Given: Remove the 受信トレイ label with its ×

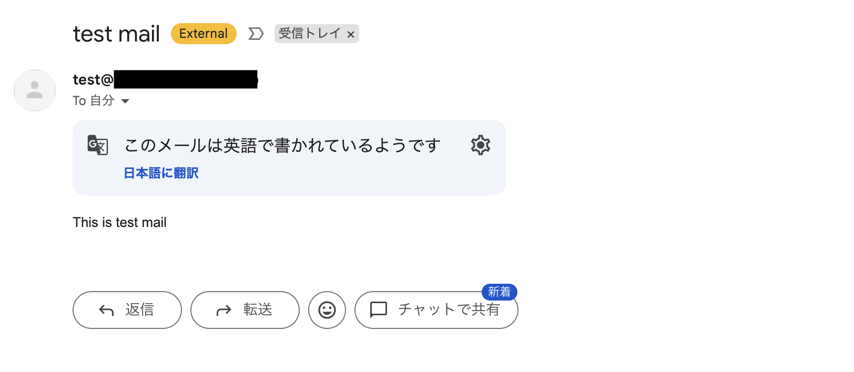Looking at the screenshot, I should [351, 35].
